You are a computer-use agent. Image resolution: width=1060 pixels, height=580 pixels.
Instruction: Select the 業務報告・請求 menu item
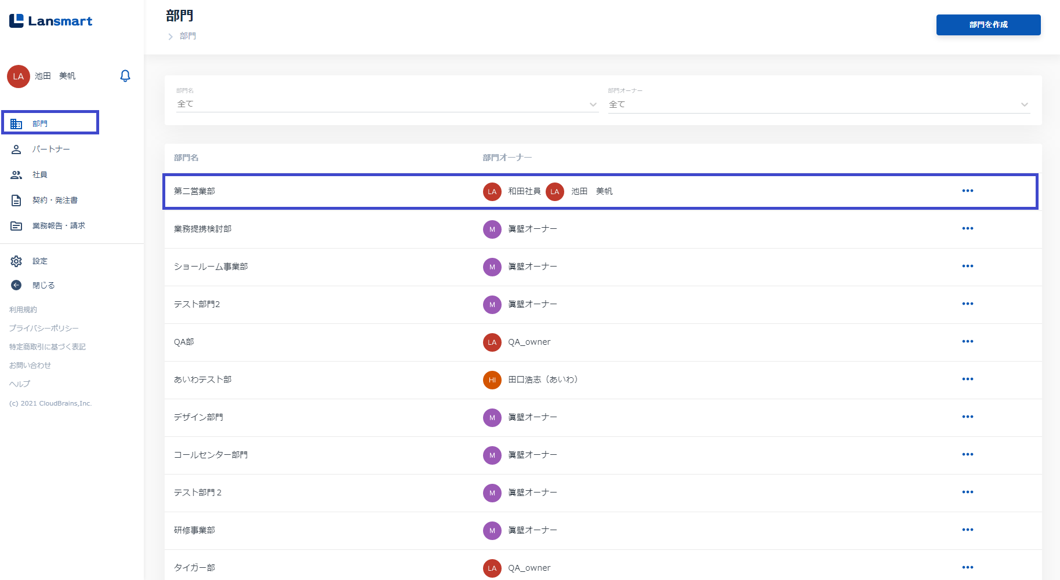tap(59, 226)
